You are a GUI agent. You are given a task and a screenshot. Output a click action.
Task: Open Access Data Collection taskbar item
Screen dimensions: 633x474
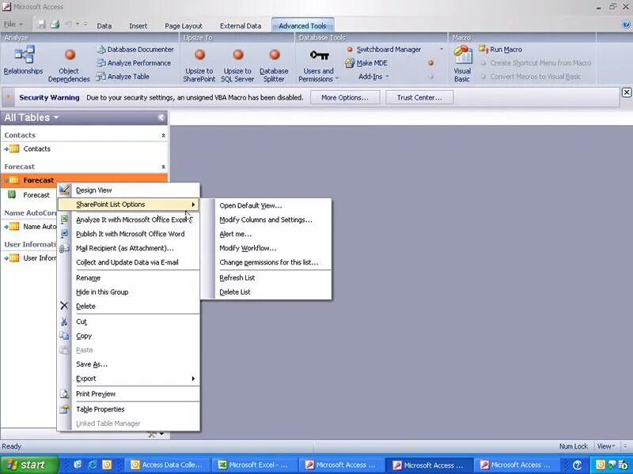(x=169, y=465)
